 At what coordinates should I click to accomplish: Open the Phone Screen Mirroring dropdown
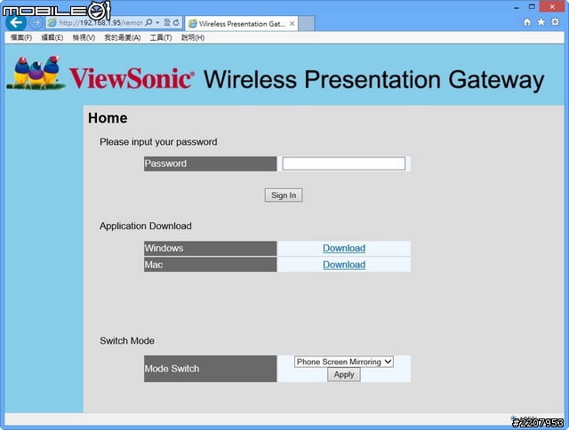[344, 362]
